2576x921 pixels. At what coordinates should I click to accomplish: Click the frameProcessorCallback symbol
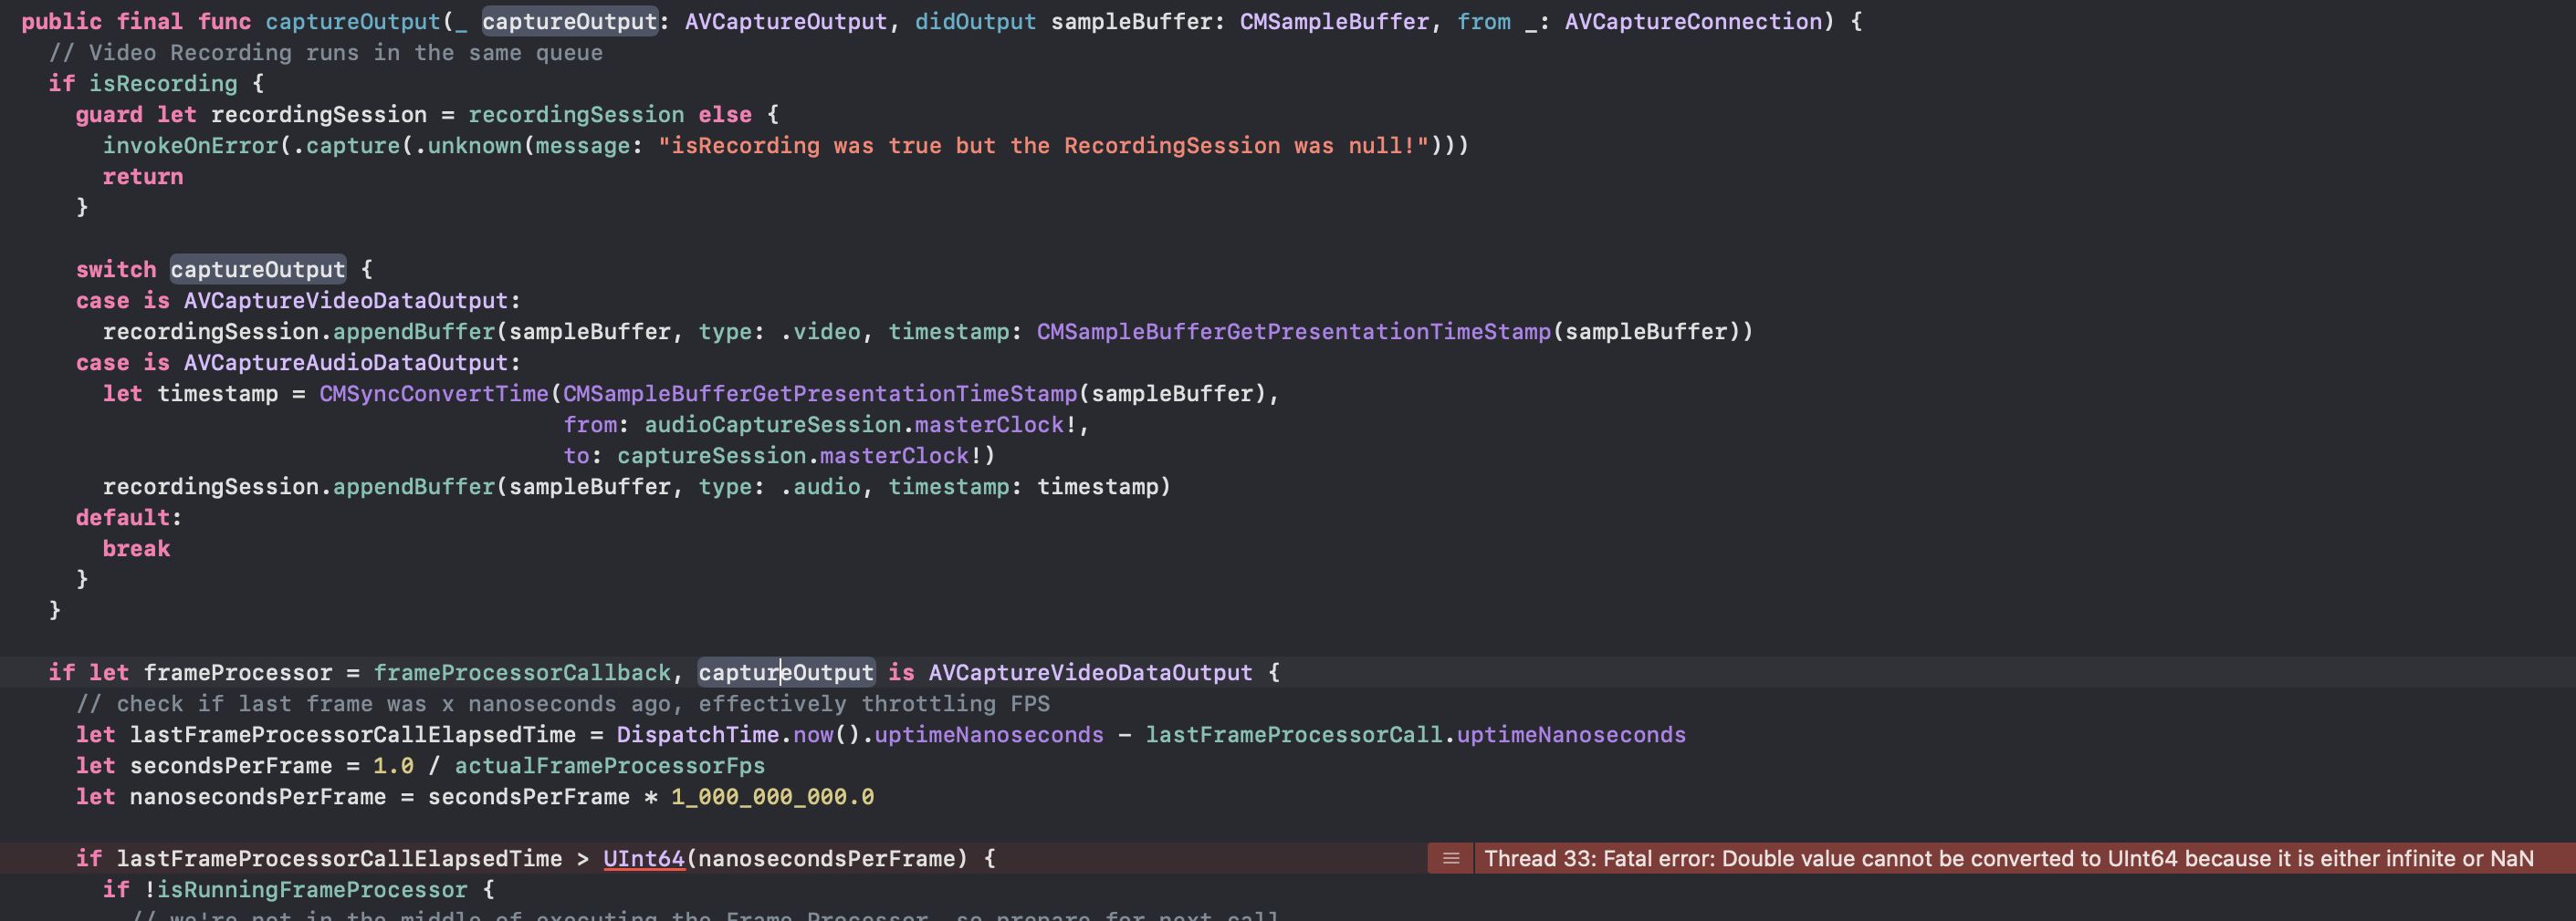point(522,672)
